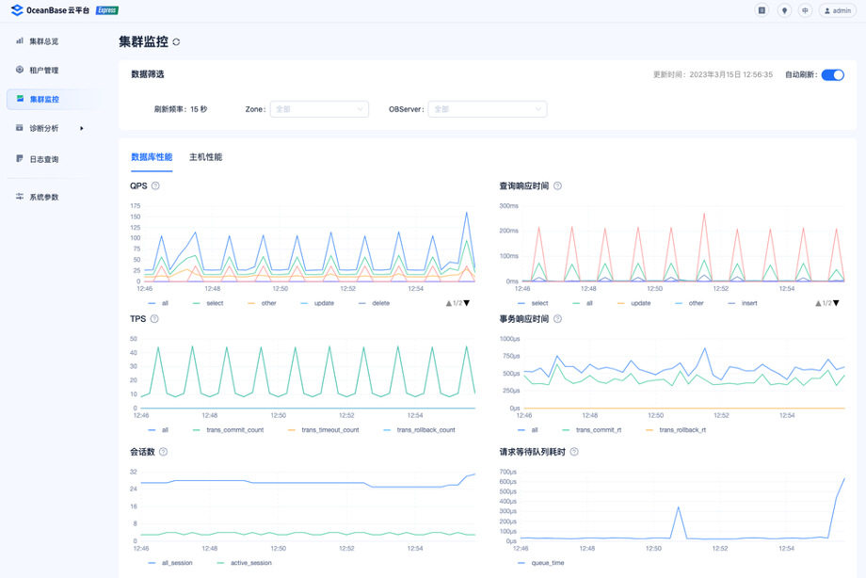Click the help icon beside 查询响应时间
The height and width of the screenshot is (578, 866).
[x=558, y=185]
